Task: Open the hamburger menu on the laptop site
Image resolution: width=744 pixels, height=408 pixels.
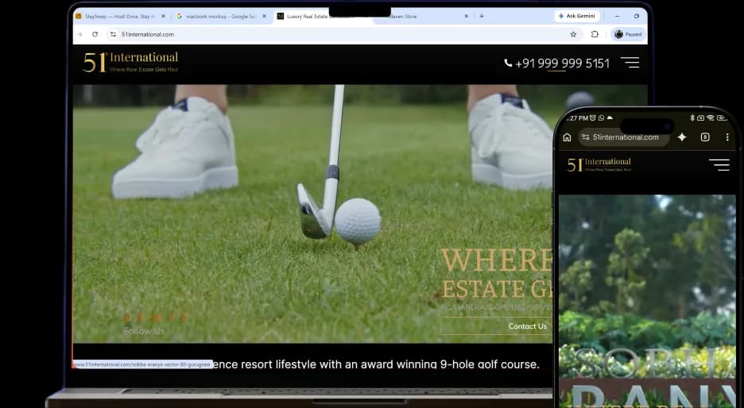Action: pyautogui.click(x=630, y=63)
